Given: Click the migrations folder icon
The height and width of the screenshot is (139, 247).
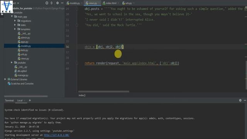Looking at the screenshot, I should [19, 20].
